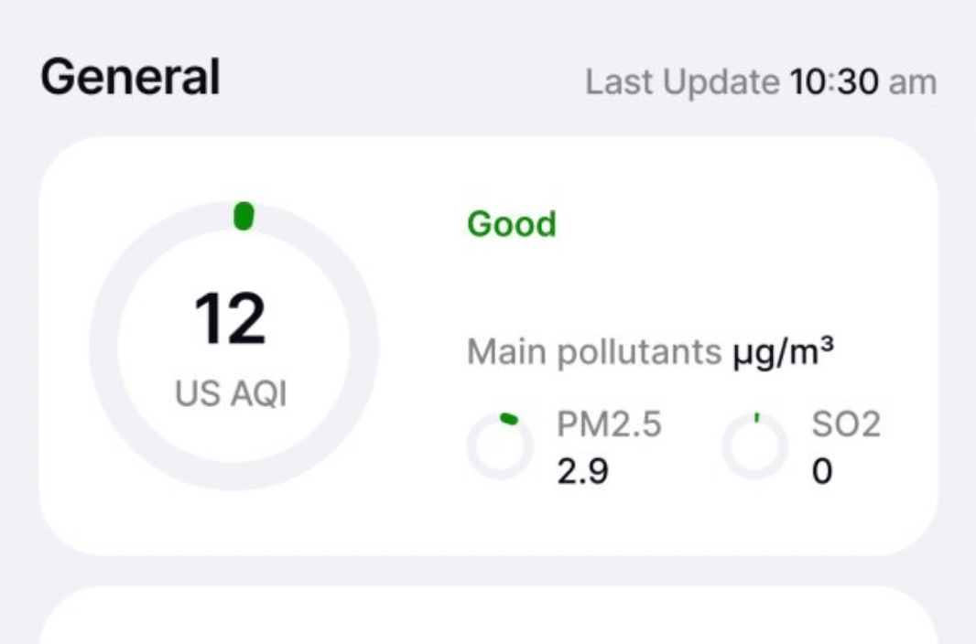976x644 pixels.
Task: Click the "General" section heading
Action: tap(130, 77)
